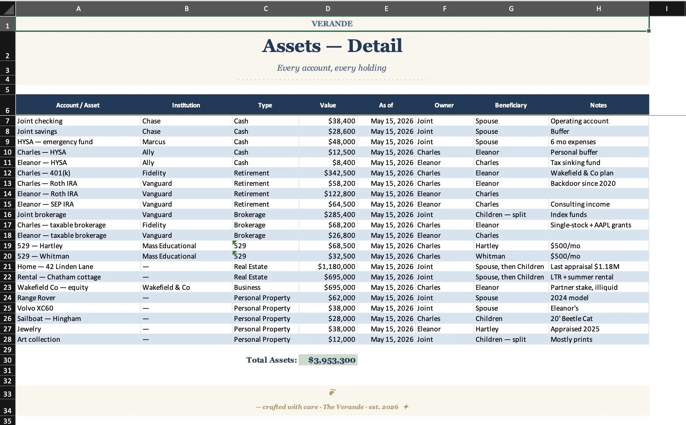
Task: Click "Eleanor's" note in Volvo row
Action: (x=599, y=308)
